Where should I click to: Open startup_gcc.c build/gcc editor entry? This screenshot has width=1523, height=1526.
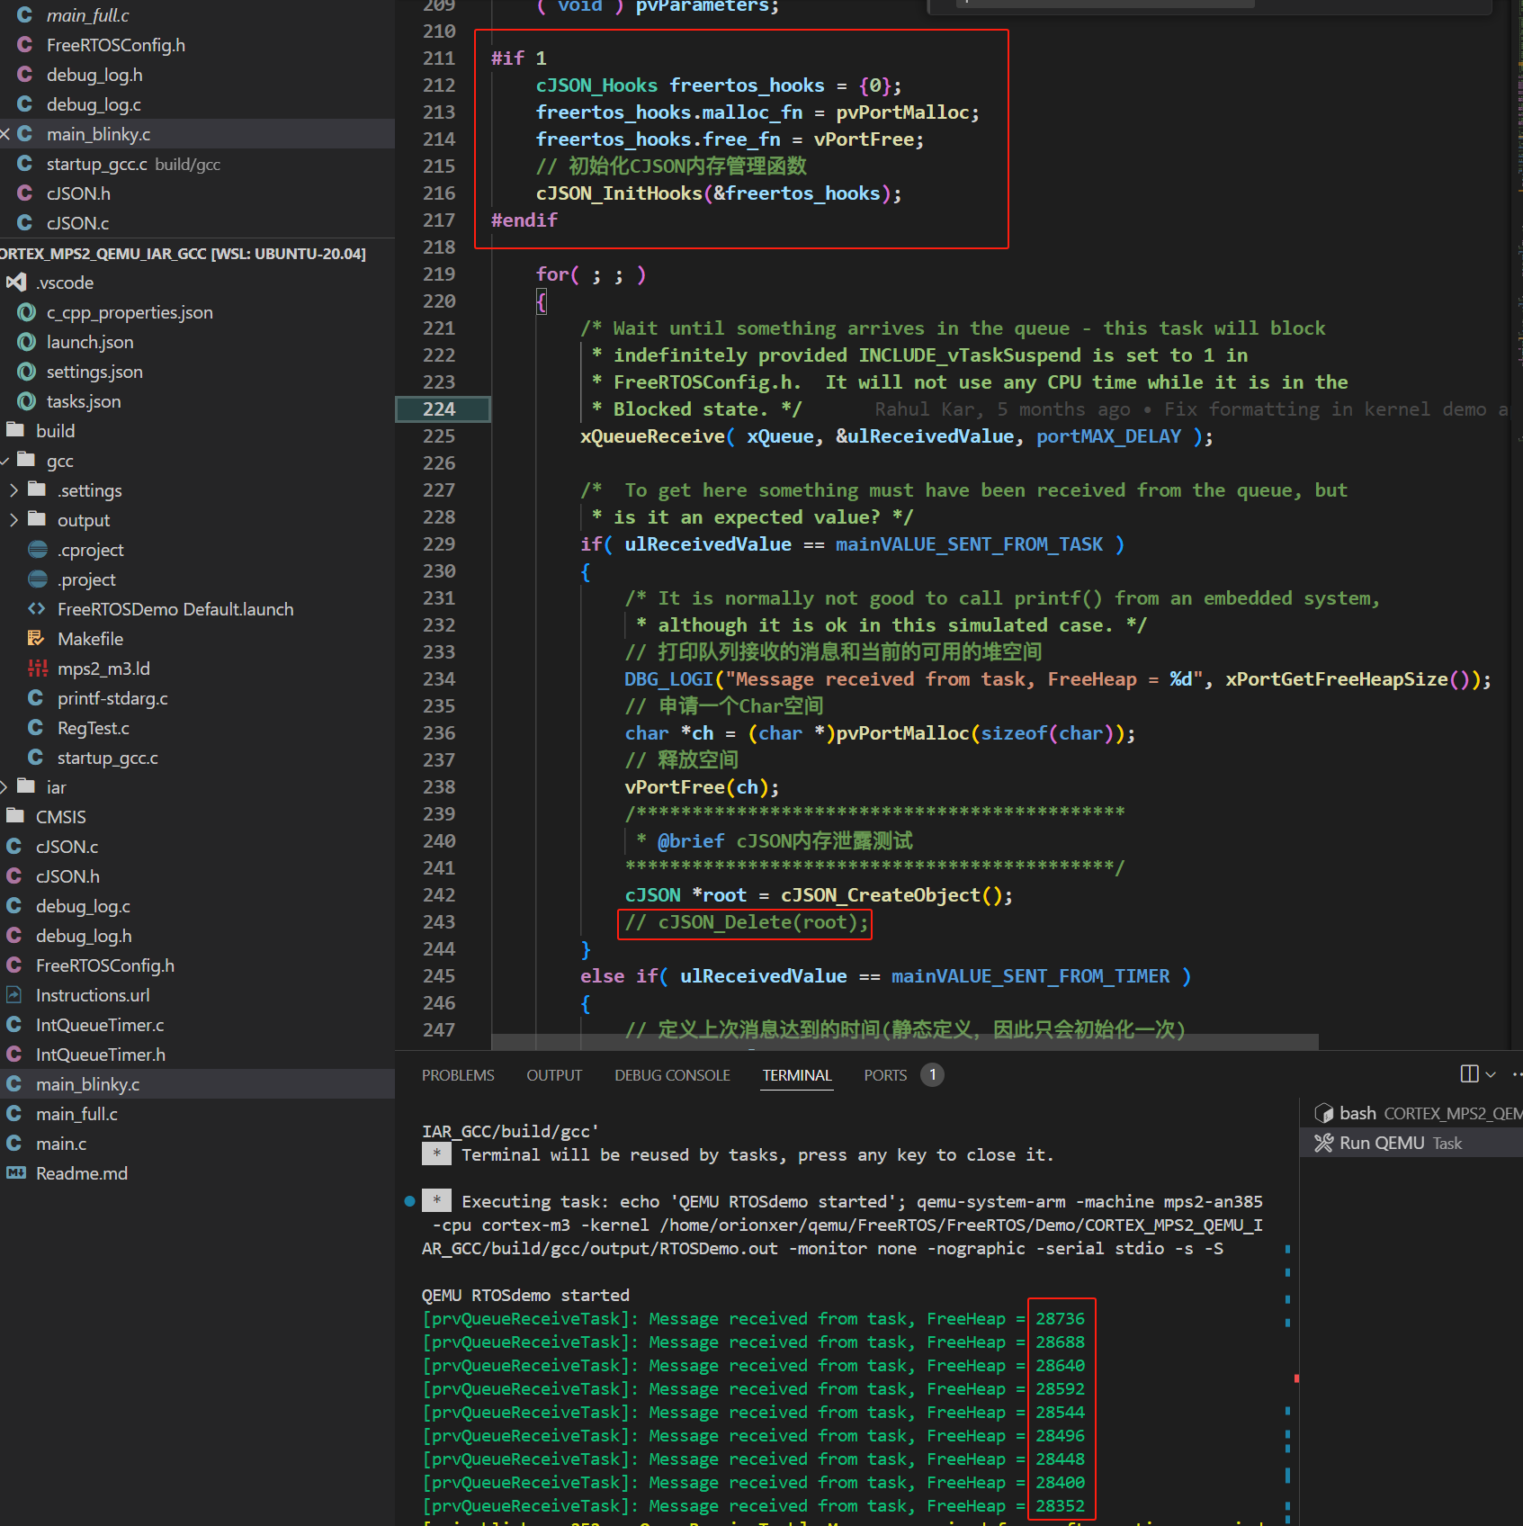coord(133,164)
